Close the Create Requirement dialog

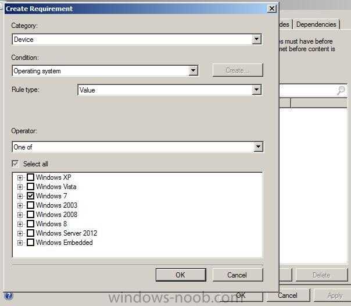click(x=272, y=9)
